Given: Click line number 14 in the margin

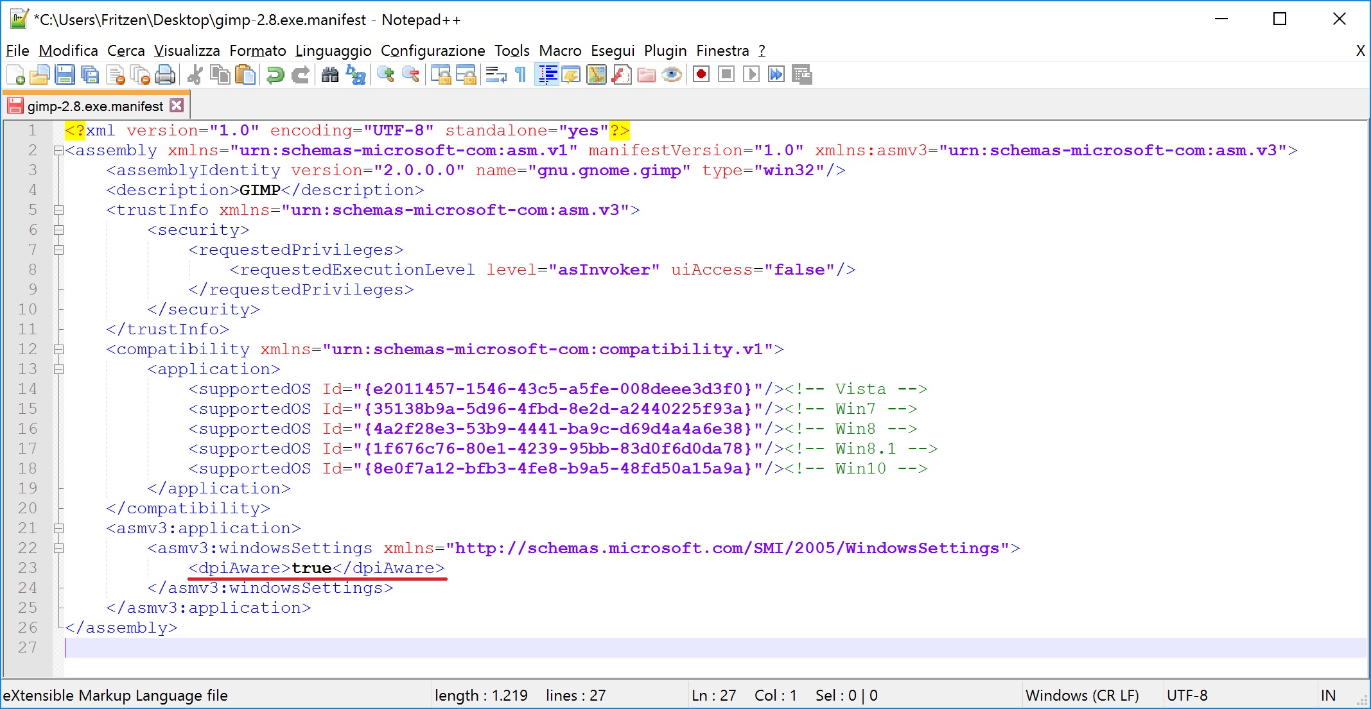Looking at the screenshot, I should pos(28,389).
